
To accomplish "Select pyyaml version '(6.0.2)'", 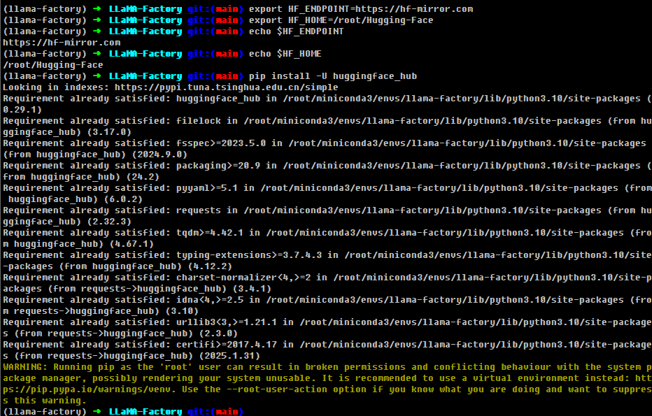I will pos(123,199).
